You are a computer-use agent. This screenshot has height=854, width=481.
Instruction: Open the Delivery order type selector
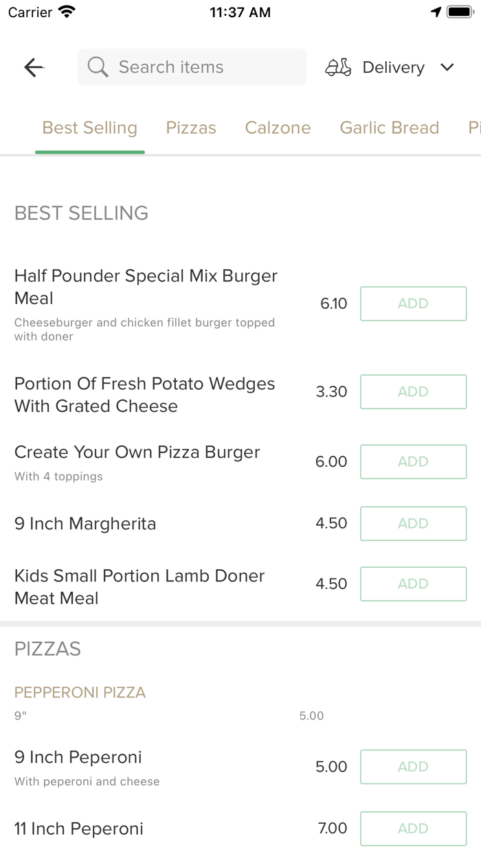(x=393, y=67)
